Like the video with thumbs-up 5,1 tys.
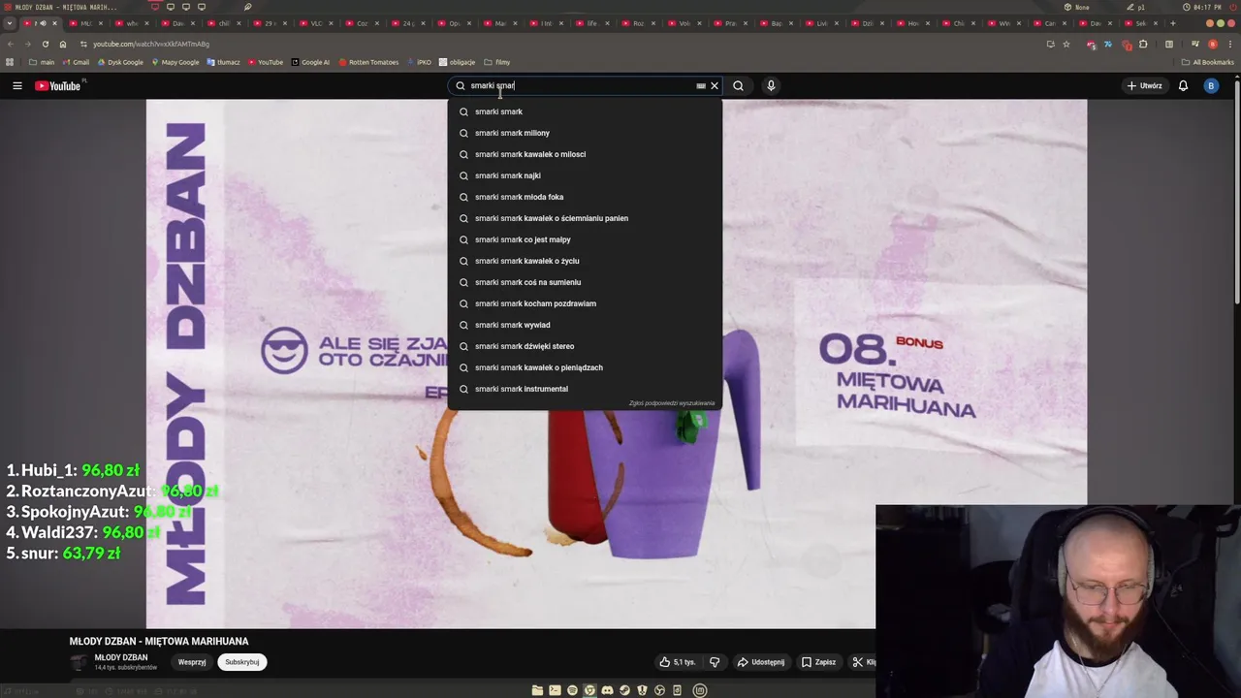The height and width of the screenshot is (698, 1241). tap(678, 662)
